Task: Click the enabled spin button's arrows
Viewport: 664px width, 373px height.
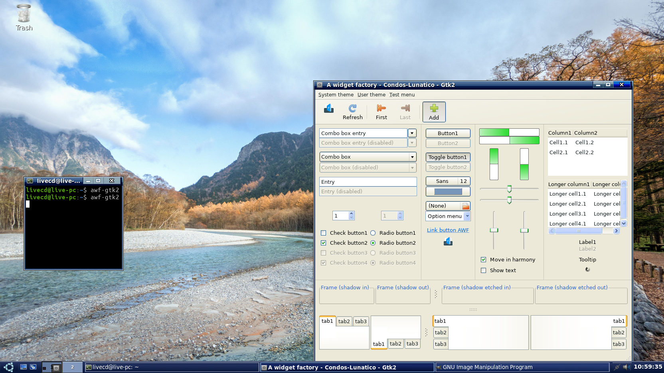Action: pyautogui.click(x=352, y=216)
